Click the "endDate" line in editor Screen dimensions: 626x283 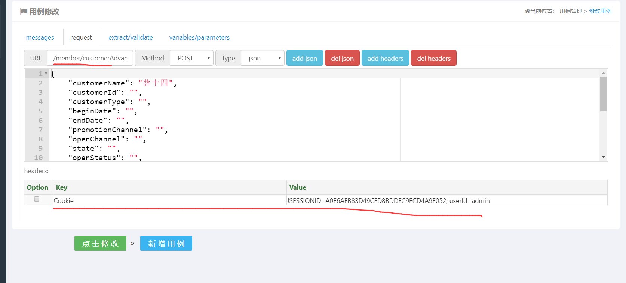[x=98, y=120]
